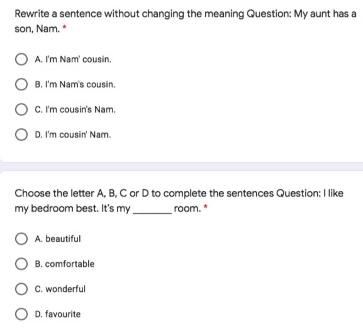Choose the radio button for B. comfortable
The width and height of the screenshot is (363, 329).
pos(21,264)
